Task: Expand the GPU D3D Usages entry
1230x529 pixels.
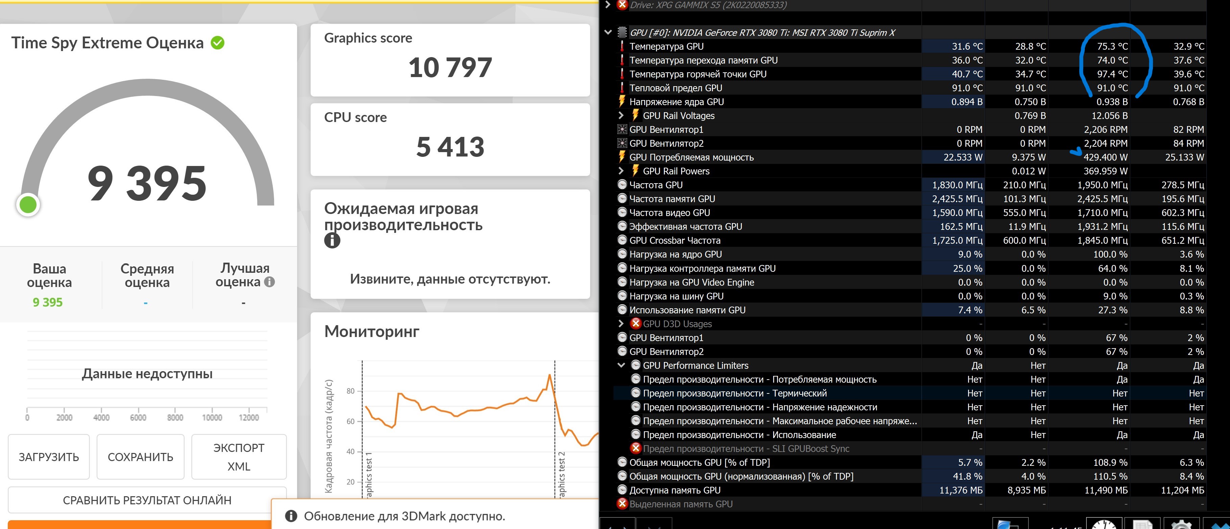Action: pos(621,323)
